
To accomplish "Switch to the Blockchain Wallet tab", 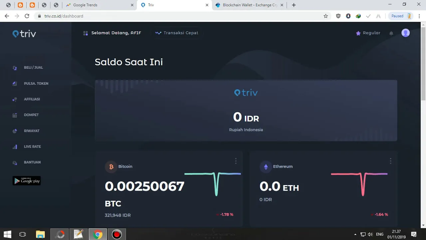I will pos(250,5).
